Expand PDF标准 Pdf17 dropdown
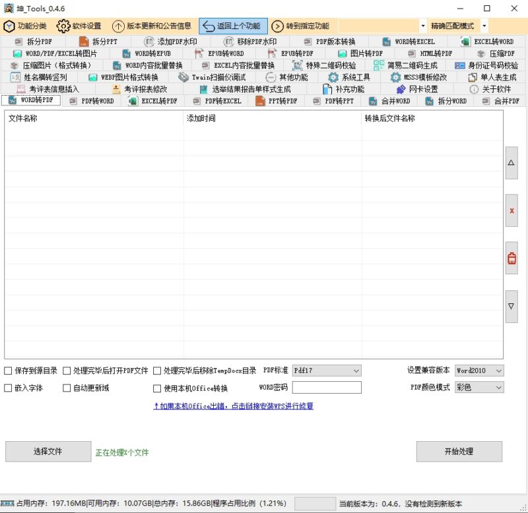528x513 pixels. [x=327, y=371]
